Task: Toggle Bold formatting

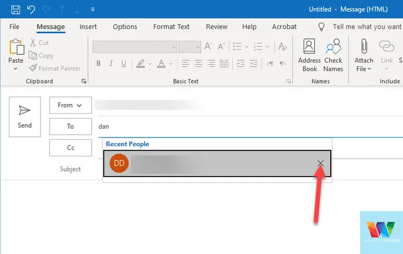Action: point(98,63)
